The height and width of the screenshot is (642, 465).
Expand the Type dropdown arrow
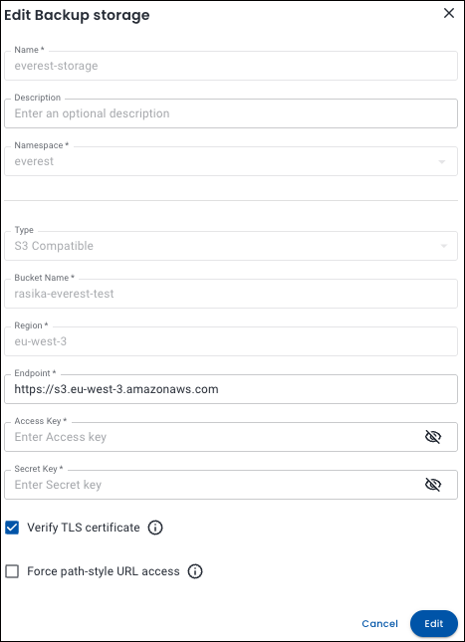(444, 246)
